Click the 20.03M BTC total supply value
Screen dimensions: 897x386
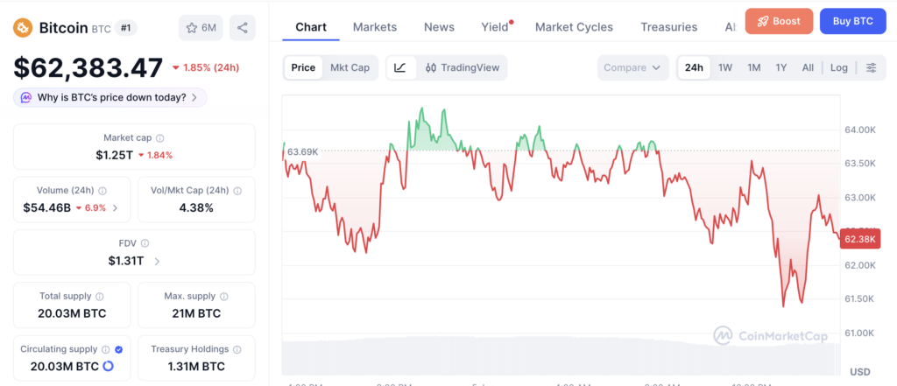[72, 314]
